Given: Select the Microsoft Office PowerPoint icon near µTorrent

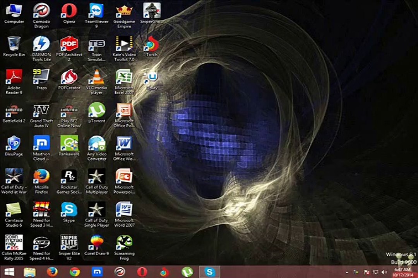Looking at the screenshot, I should 124,115.
